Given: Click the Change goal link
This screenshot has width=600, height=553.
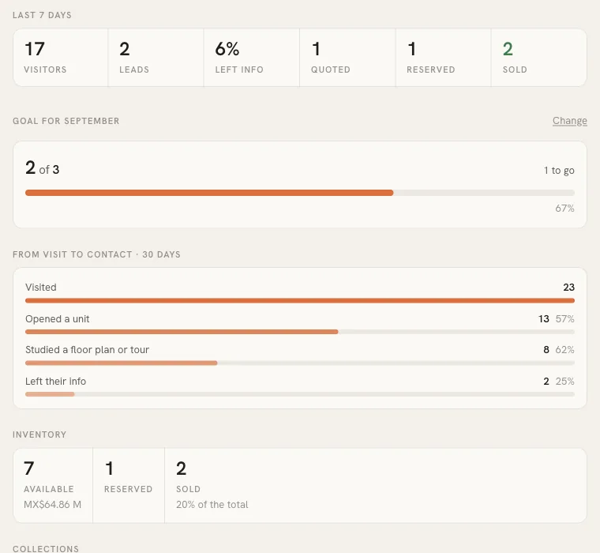Looking at the screenshot, I should click(569, 121).
